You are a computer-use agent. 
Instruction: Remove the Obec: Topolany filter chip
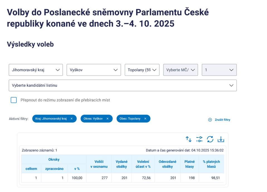pos(145,119)
